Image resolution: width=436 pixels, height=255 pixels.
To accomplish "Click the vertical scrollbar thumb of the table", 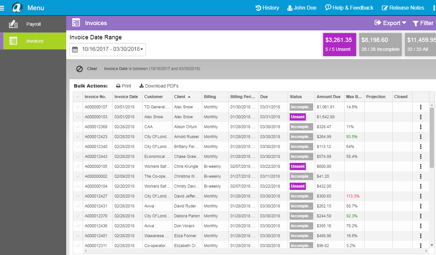I will pos(432,138).
